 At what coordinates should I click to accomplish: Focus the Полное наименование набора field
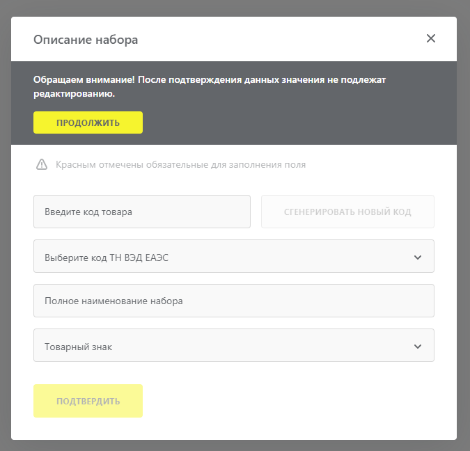234,301
